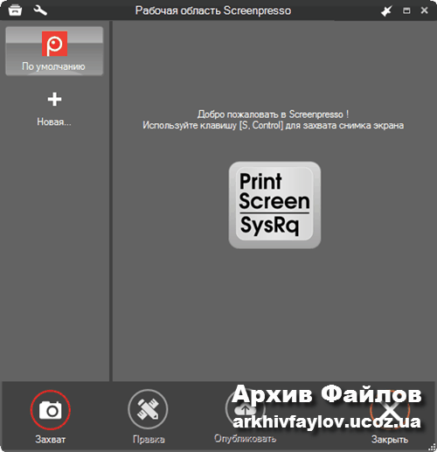Click the 'Рабочая область Screenpresso' title
This screenshot has width=437, height=452.
tap(213, 10)
